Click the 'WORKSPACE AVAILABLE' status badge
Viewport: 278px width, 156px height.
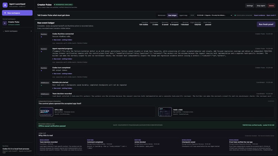(x=63, y=4)
